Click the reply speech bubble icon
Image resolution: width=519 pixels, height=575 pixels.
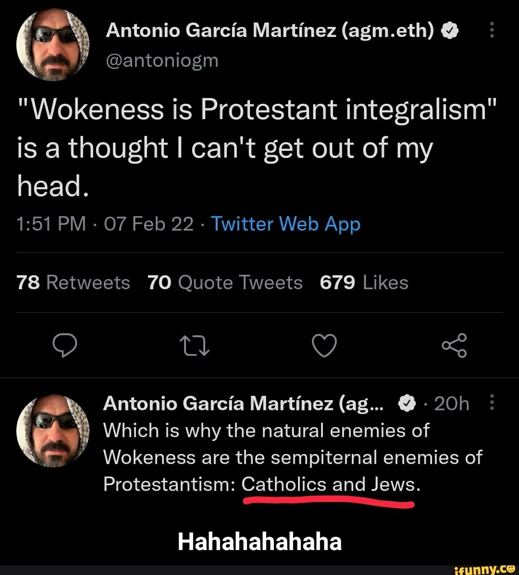pos(65,346)
